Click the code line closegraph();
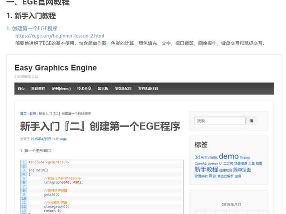 tap(56, 207)
